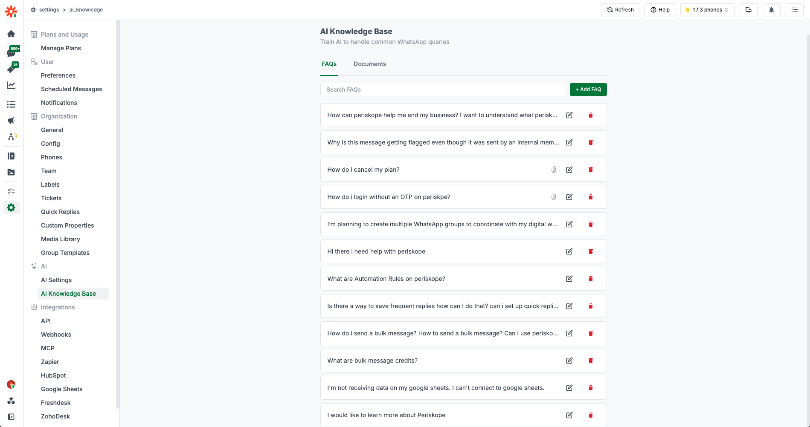Click the Refresh button
810x427 pixels.
point(620,10)
